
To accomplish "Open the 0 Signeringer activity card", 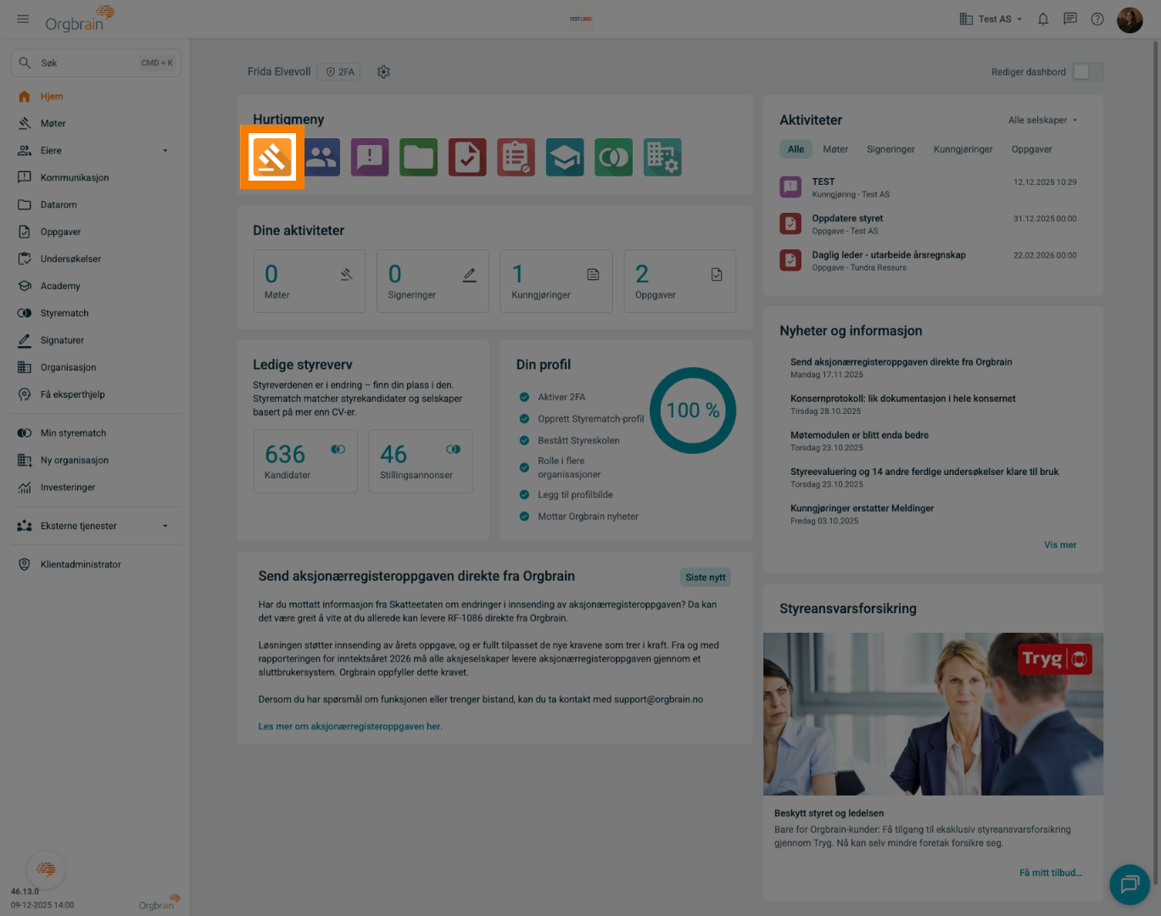I will [x=433, y=282].
